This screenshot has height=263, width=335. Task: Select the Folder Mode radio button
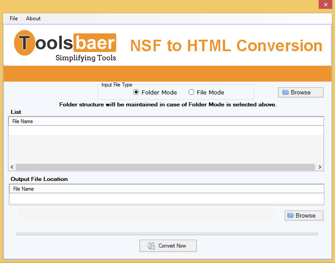click(136, 92)
